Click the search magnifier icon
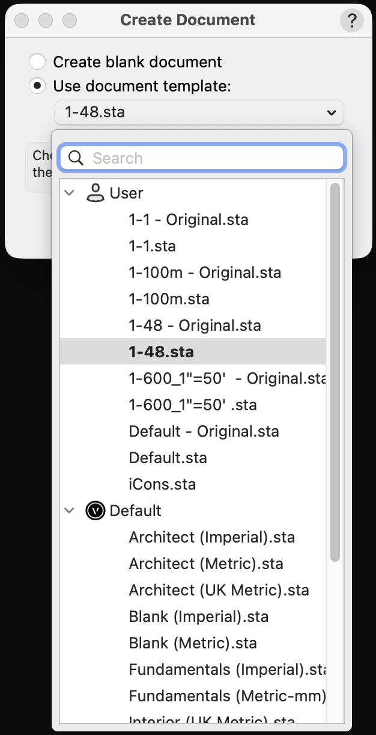Screen dimensions: 376x735 tap(76, 158)
